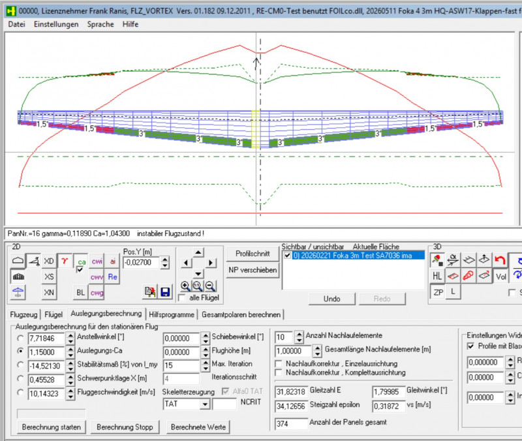Select the wing planform outline icon in 2D panel
The image size is (522, 441).
(18, 261)
